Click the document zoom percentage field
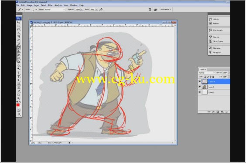246x163 pixels. pyautogui.click(x=34, y=143)
